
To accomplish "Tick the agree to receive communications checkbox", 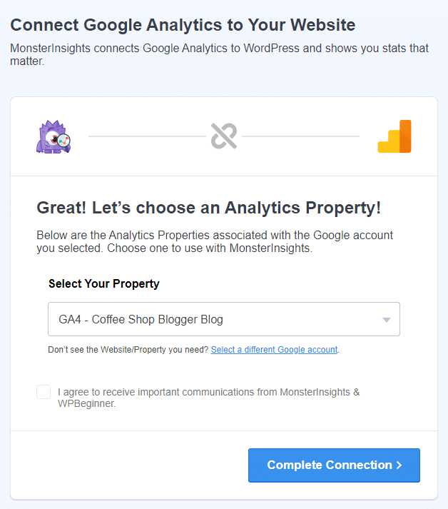I will (x=44, y=392).
